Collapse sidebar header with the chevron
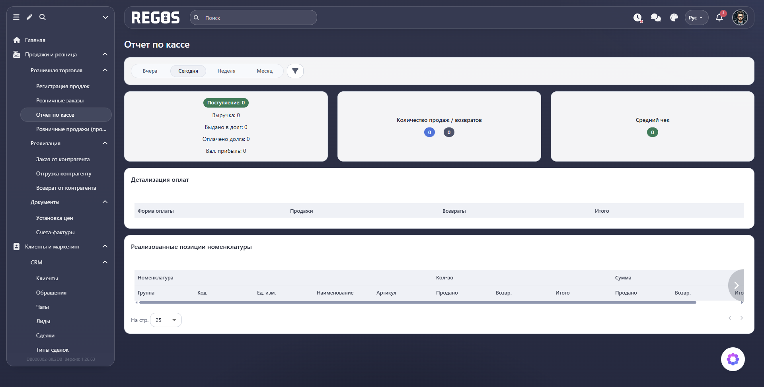Image resolution: width=764 pixels, height=387 pixels. (x=105, y=17)
